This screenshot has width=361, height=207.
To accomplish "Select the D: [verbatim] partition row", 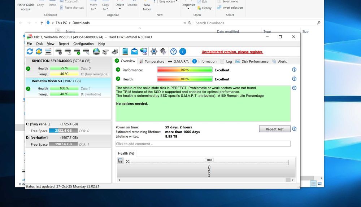I will click(68, 141).
